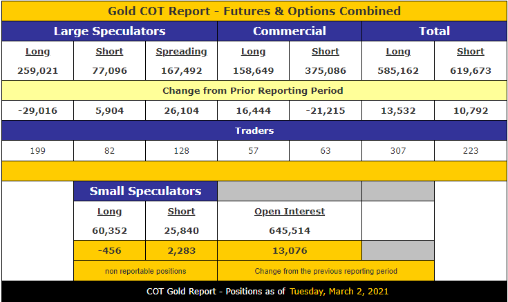Click the Short link under Large Speculators
The image size is (508, 302).
(x=109, y=52)
